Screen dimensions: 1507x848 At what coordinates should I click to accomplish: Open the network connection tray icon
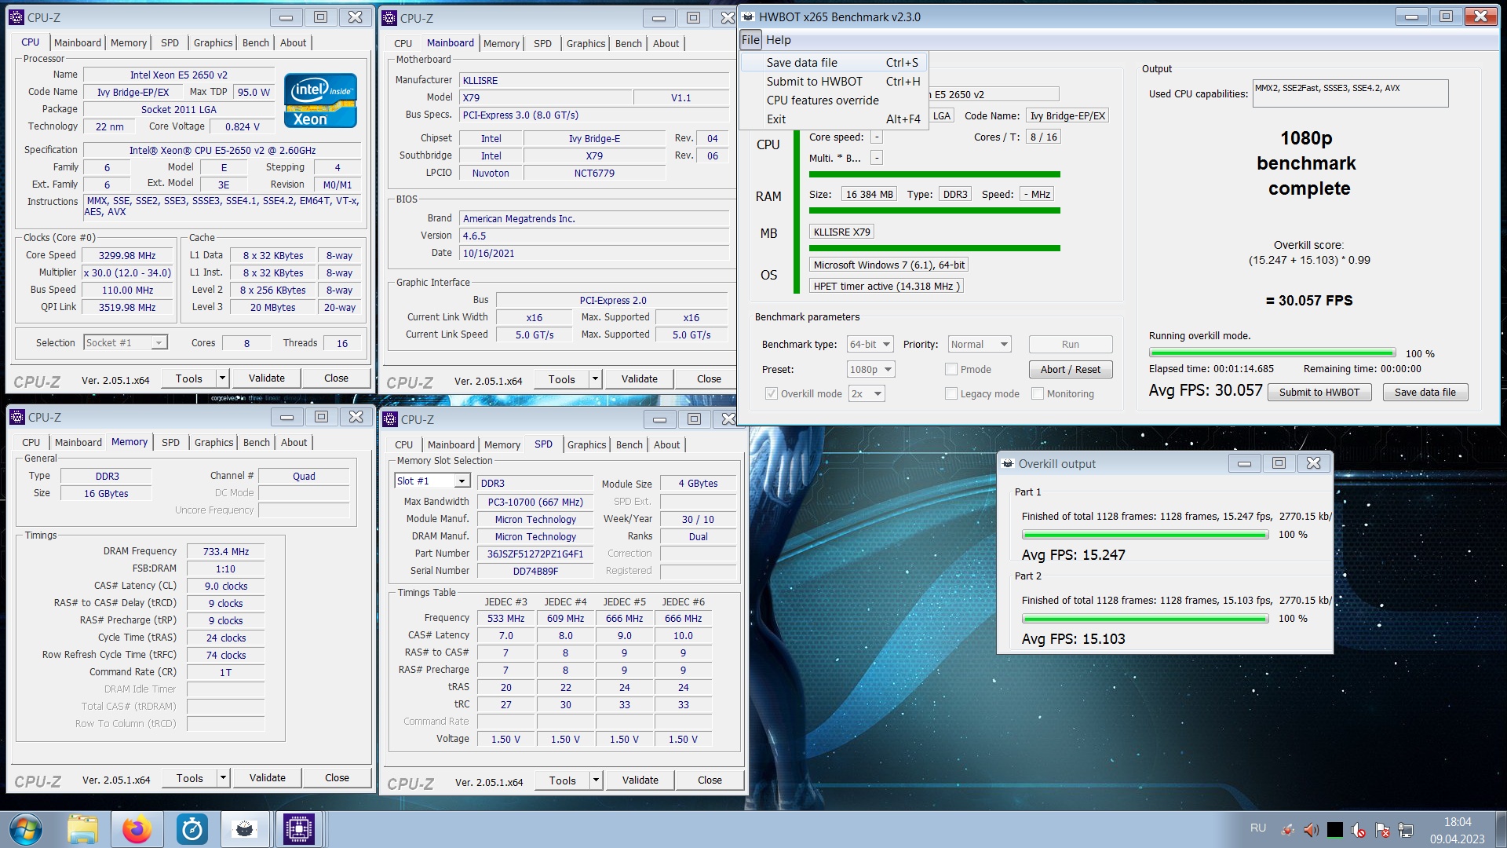point(1406,829)
